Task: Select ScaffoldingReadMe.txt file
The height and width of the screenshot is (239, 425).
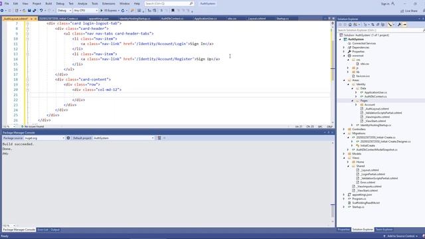Action: (x=366, y=202)
